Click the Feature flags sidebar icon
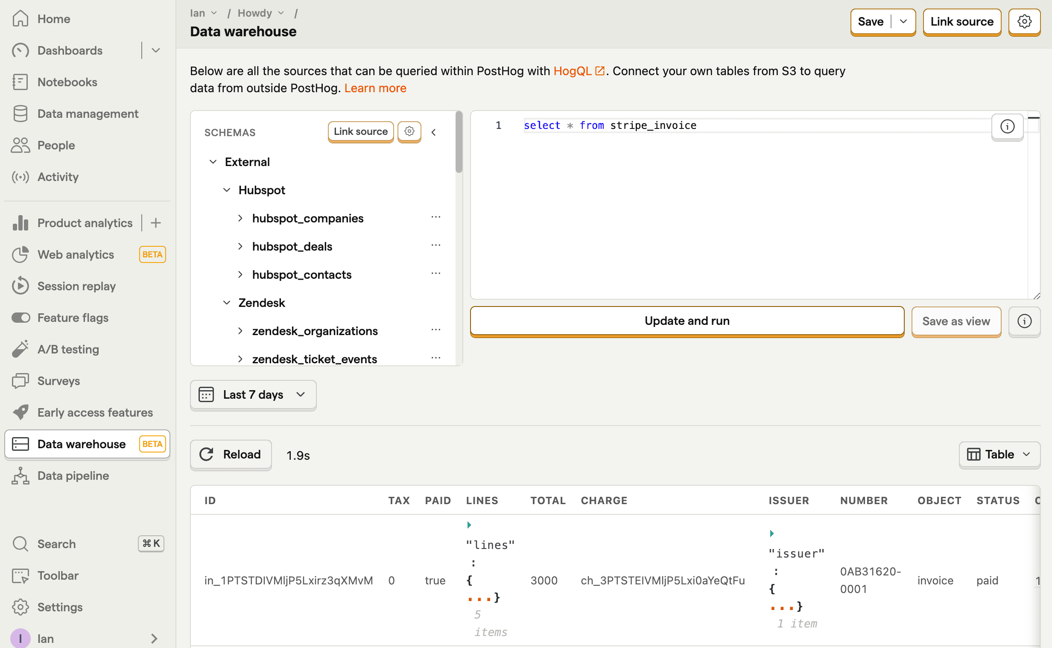The height and width of the screenshot is (648, 1052). point(20,316)
